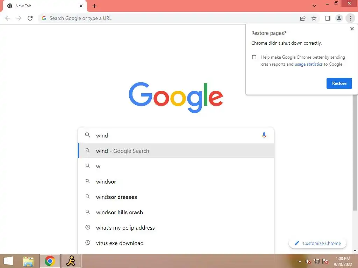Click Chrome icon in taskbar

[x=50, y=261]
